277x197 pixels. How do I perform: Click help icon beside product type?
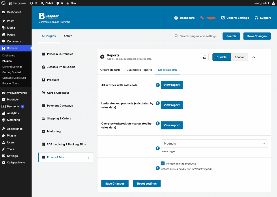pos(158,148)
